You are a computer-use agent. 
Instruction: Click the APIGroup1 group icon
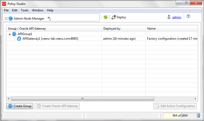[14, 34]
